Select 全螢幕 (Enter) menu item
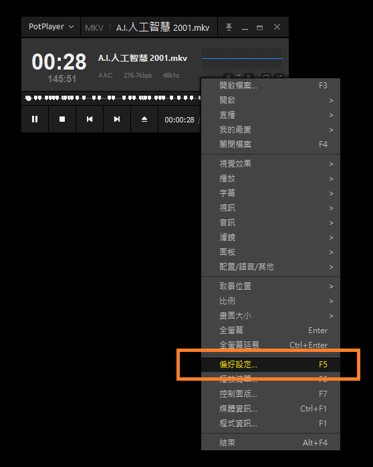373x467 pixels. [x=271, y=331]
